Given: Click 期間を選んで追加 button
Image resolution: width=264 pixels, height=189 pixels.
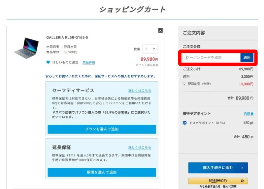Looking at the screenshot, I should pyautogui.click(x=102, y=172).
